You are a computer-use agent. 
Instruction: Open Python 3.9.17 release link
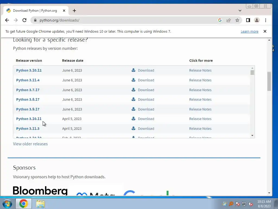(x=28, y=109)
